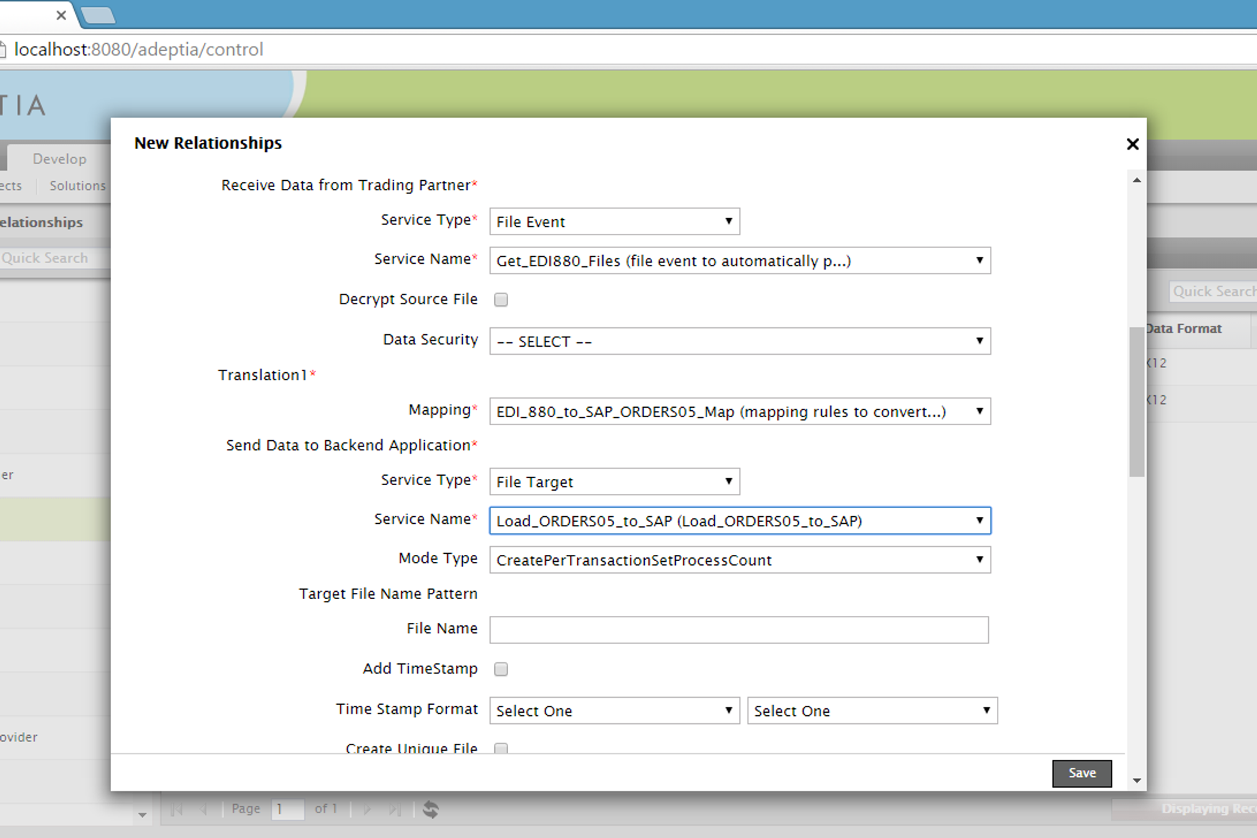Open the Data Security dropdown
The image size is (1257, 838).
739,341
